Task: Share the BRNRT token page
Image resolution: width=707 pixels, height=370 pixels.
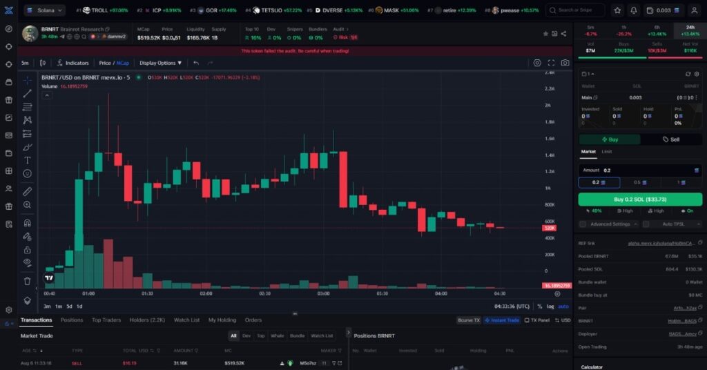Action: coord(563,34)
